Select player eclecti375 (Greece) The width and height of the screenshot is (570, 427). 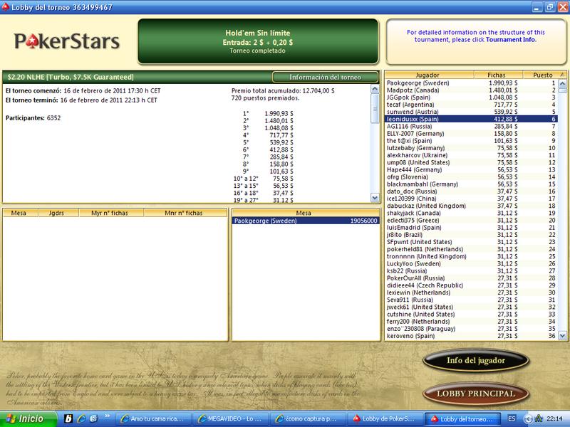coord(471,221)
